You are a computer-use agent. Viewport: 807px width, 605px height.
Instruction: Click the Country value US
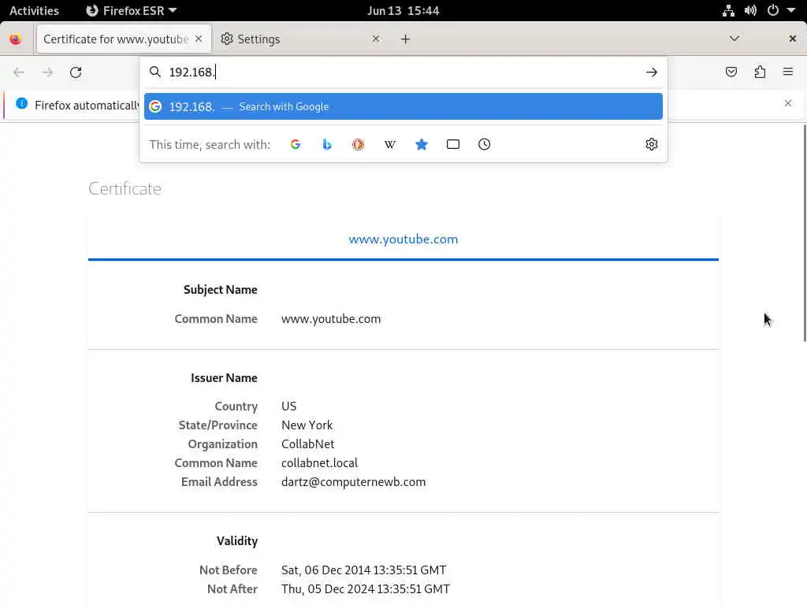tap(288, 406)
